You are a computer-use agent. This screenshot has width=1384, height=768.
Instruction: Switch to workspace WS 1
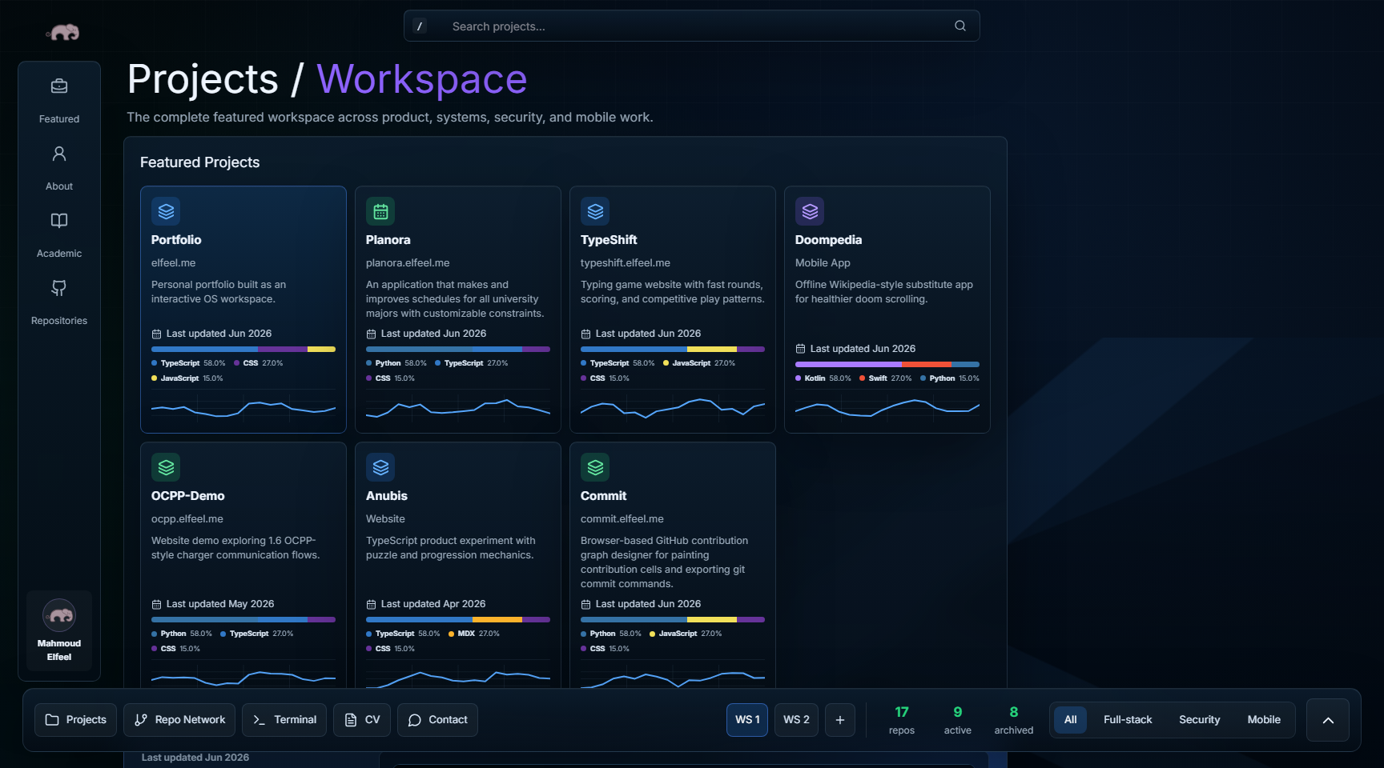coord(747,720)
